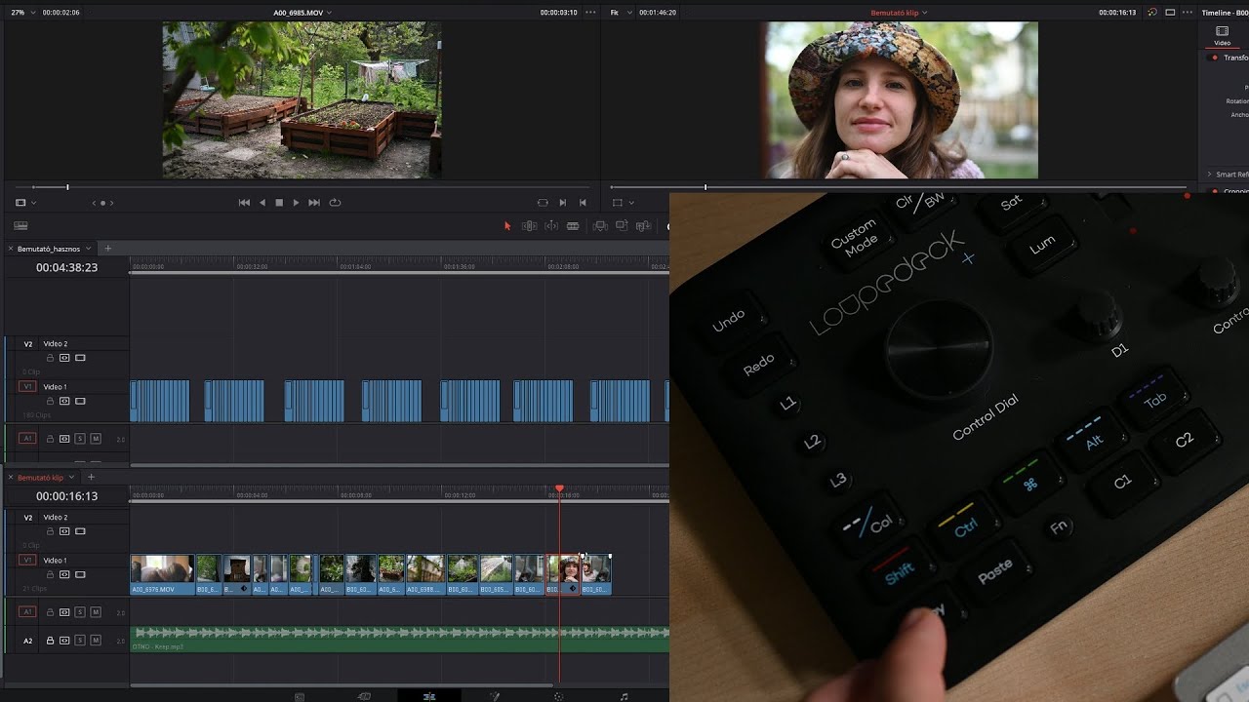Lock Video 2 track in upper timeline
The height and width of the screenshot is (702, 1249).
(x=50, y=358)
